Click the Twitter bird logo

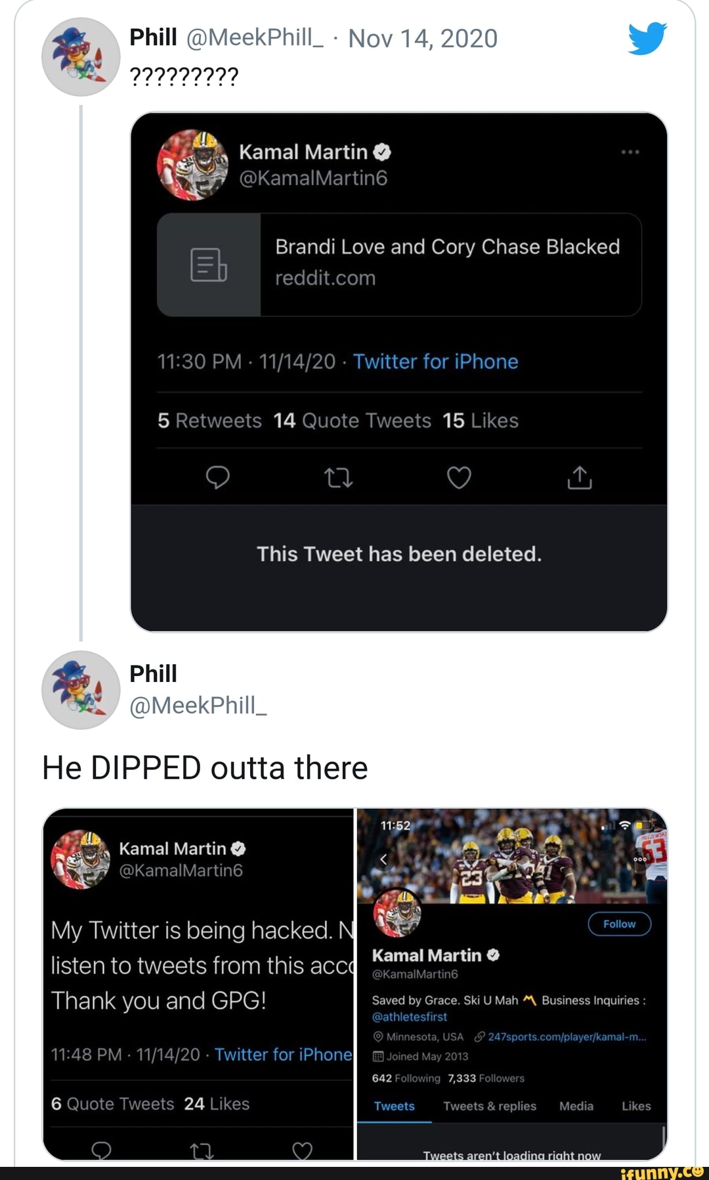pos(647,38)
